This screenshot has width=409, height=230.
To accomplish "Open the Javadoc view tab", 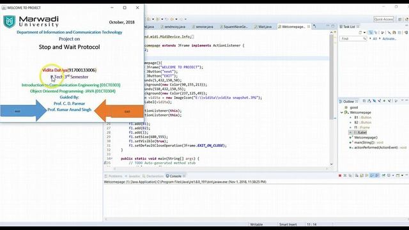I will (x=132, y=176).
